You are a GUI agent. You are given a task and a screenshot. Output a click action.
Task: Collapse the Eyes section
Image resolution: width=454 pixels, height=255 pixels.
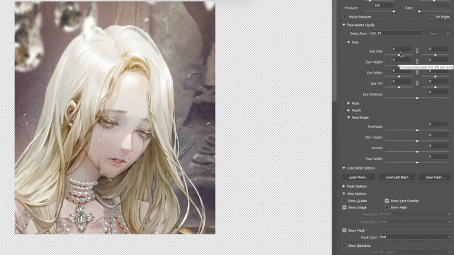coord(349,42)
